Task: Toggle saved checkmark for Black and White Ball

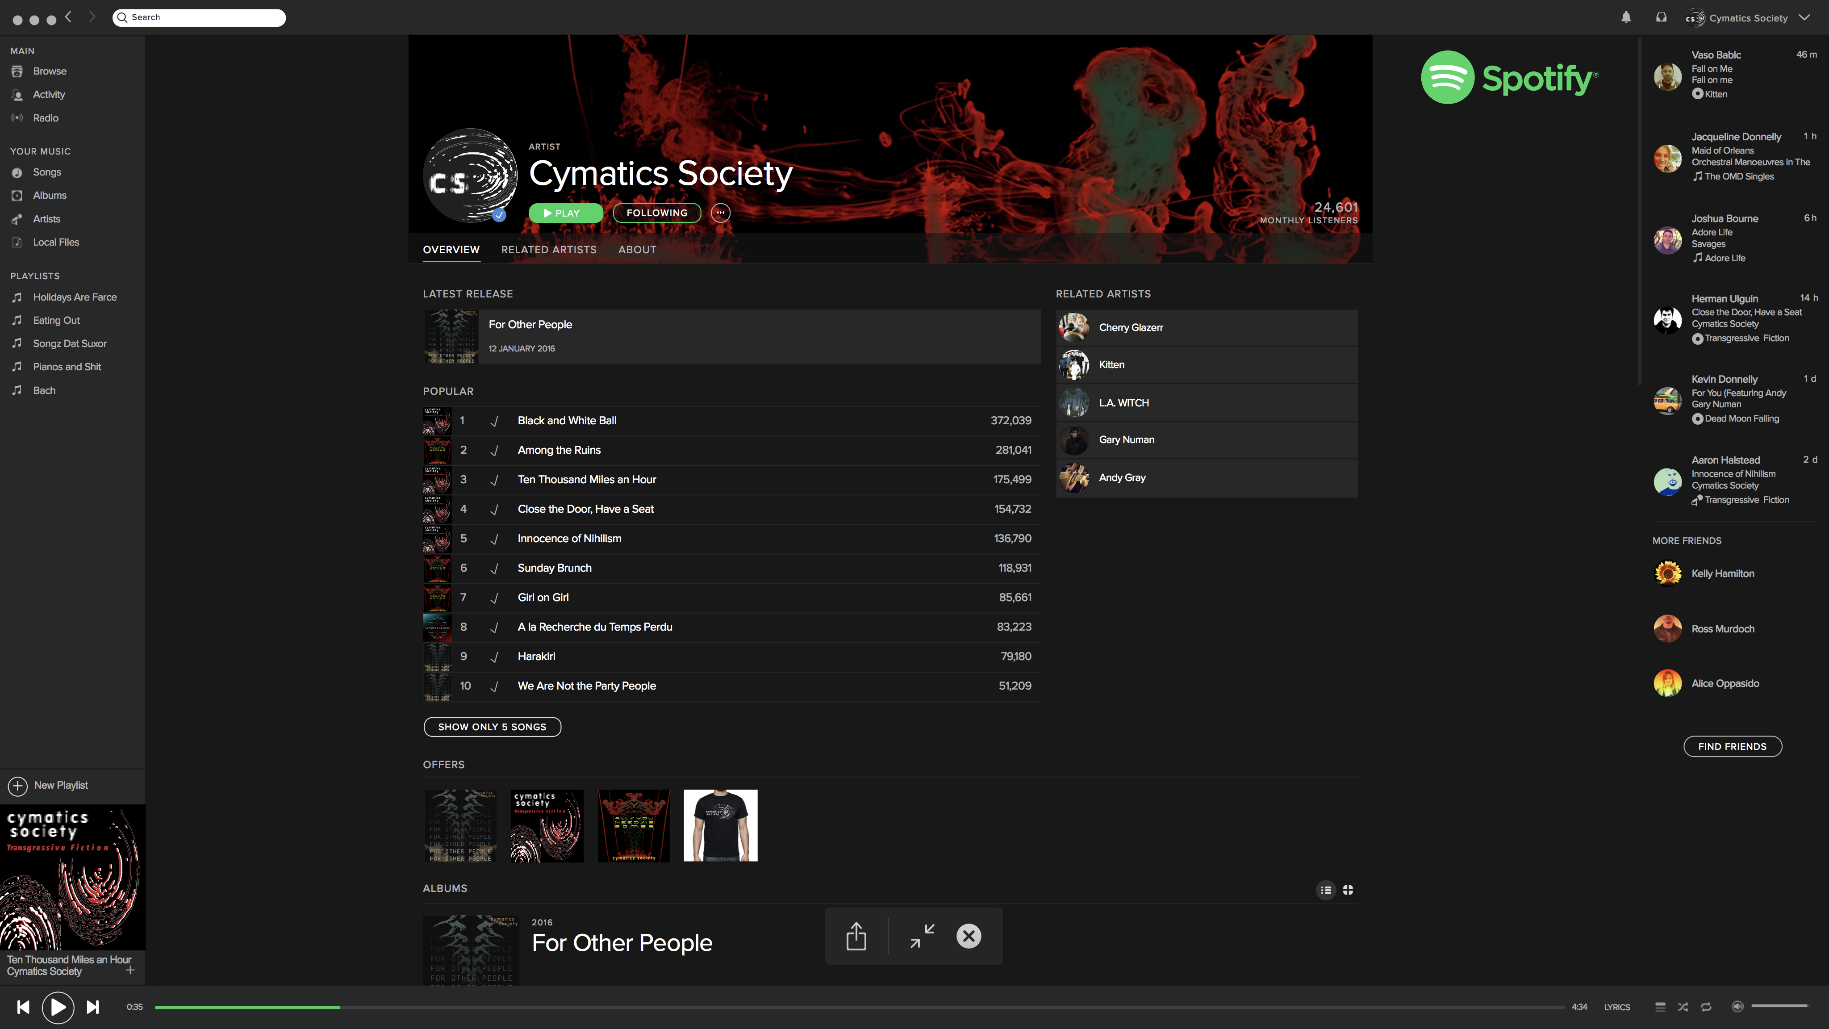Action: click(x=494, y=421)
